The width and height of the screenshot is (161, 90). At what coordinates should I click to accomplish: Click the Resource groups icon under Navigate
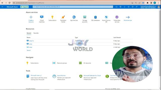pos(54,63)
